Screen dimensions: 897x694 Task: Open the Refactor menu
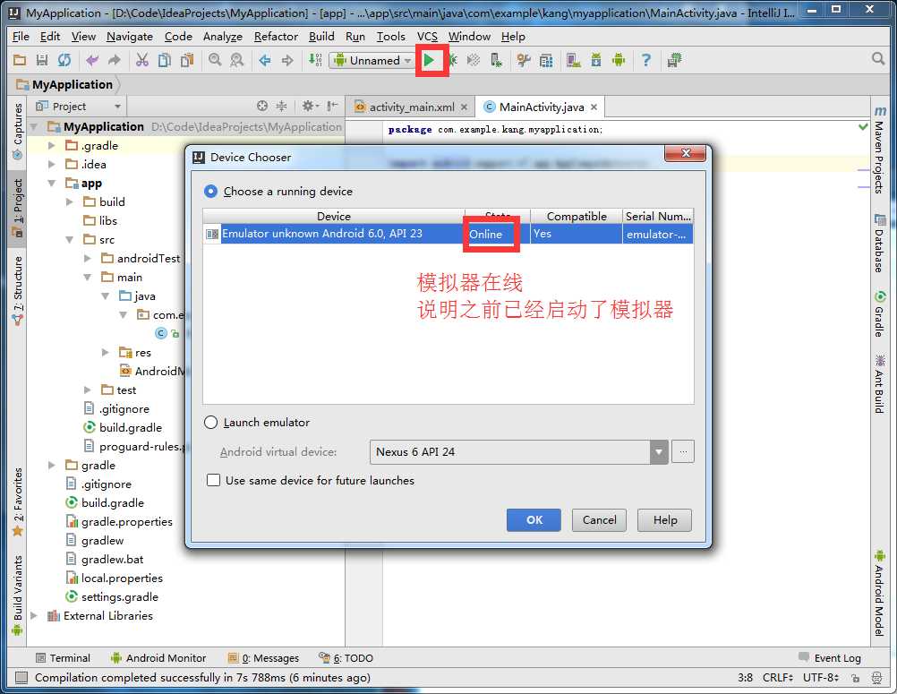point(276,36)
